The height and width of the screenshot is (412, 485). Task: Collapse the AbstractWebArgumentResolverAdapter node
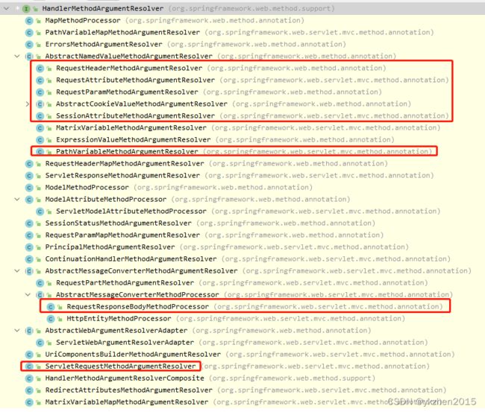click(17, 331)
